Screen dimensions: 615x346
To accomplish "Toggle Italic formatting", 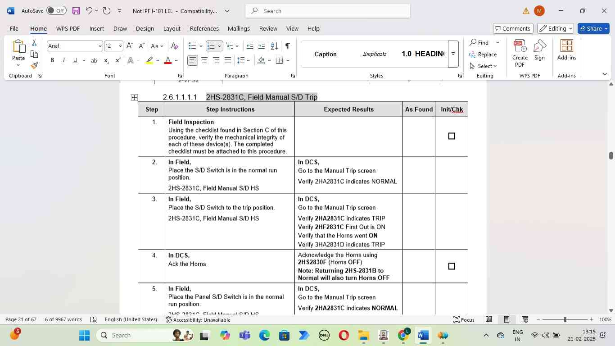I will [63, 60].
